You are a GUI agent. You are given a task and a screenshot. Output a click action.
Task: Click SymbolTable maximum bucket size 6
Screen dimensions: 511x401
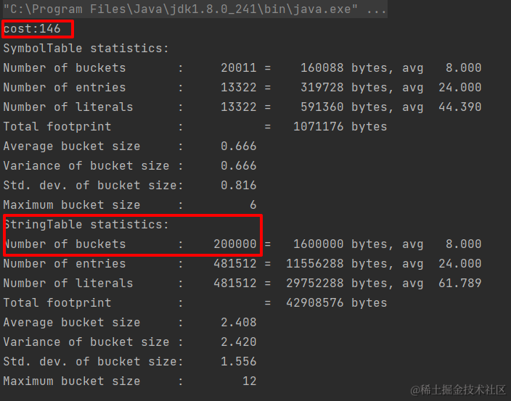coord(253,204)
